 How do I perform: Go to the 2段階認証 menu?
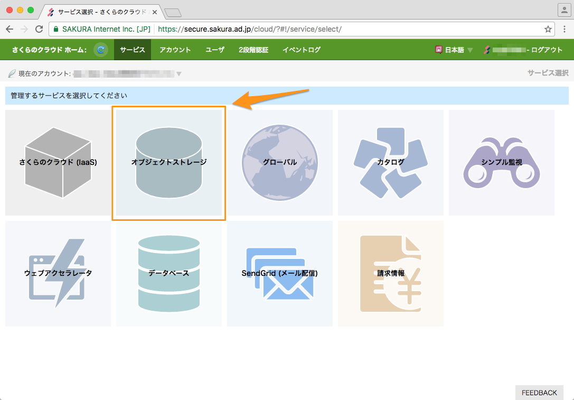[x=253, y=50]
